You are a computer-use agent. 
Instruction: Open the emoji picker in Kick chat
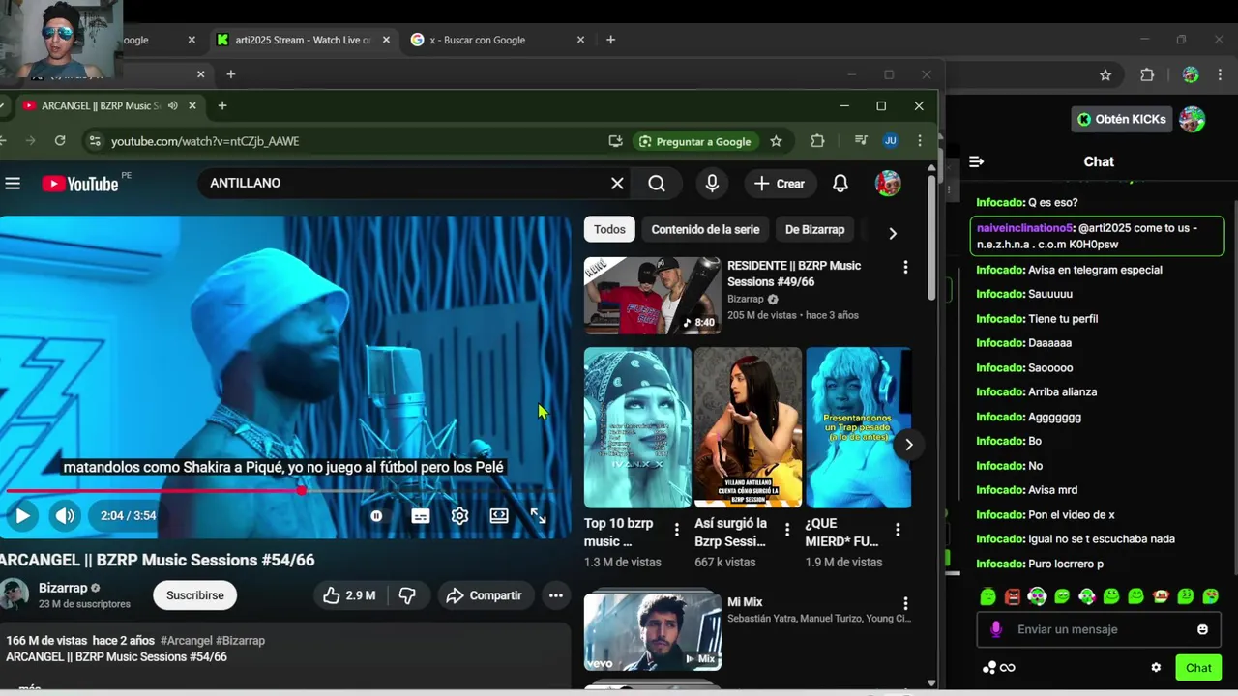(x=1202, y=629)
